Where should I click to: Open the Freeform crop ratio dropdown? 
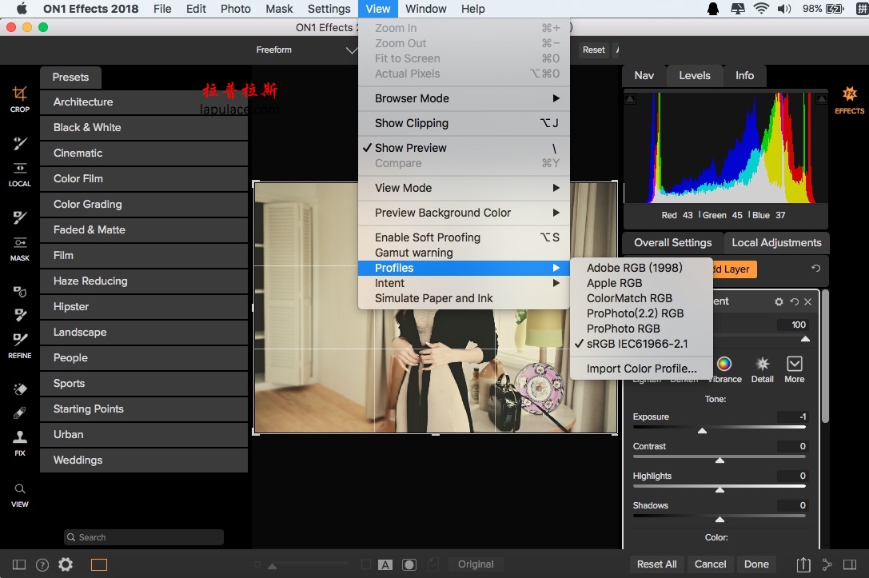(x=305, y=50)
